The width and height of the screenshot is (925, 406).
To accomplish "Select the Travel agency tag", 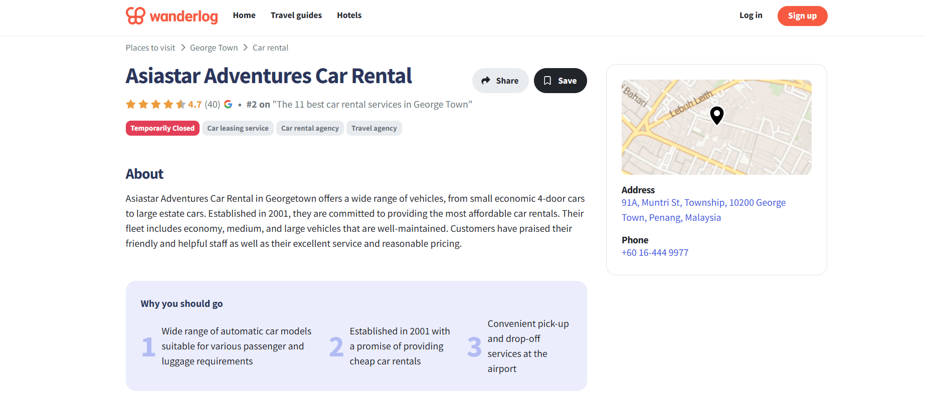I will (x=374, y=128).
